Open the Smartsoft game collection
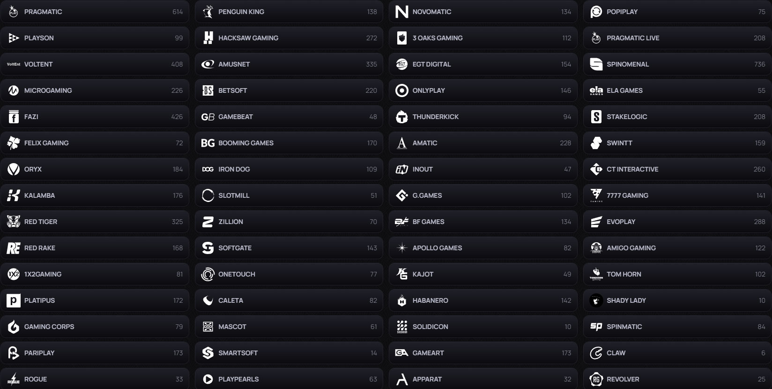This screenshot has height=389, width=772. point(289,353)
